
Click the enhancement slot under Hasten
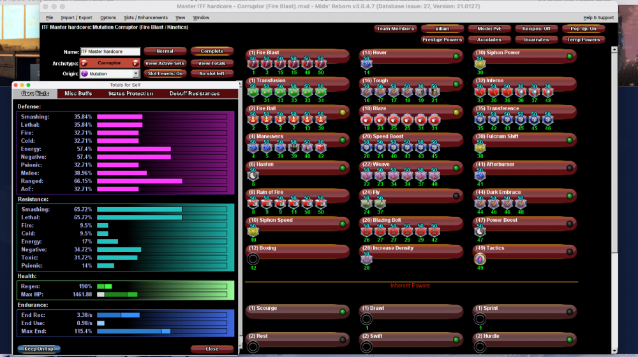pyautogui.click(x=253, y=175)
